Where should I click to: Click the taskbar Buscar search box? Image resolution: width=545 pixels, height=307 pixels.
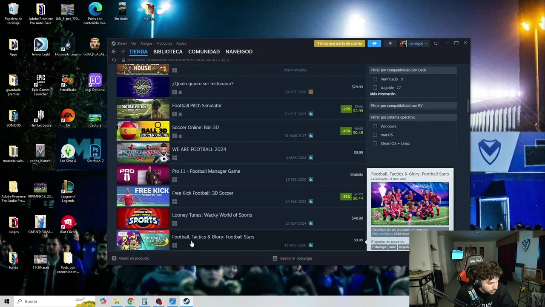click(x=55, y=301)
